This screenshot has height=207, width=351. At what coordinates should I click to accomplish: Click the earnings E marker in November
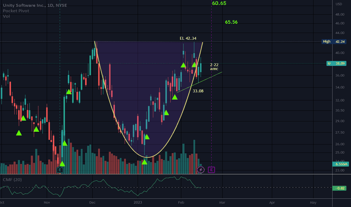(60, 170)
